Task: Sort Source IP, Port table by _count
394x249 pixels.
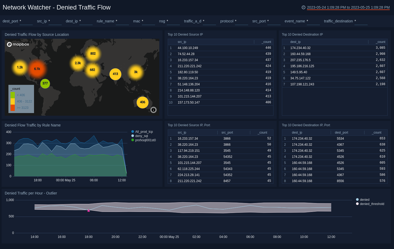Action: pos(263,133)
